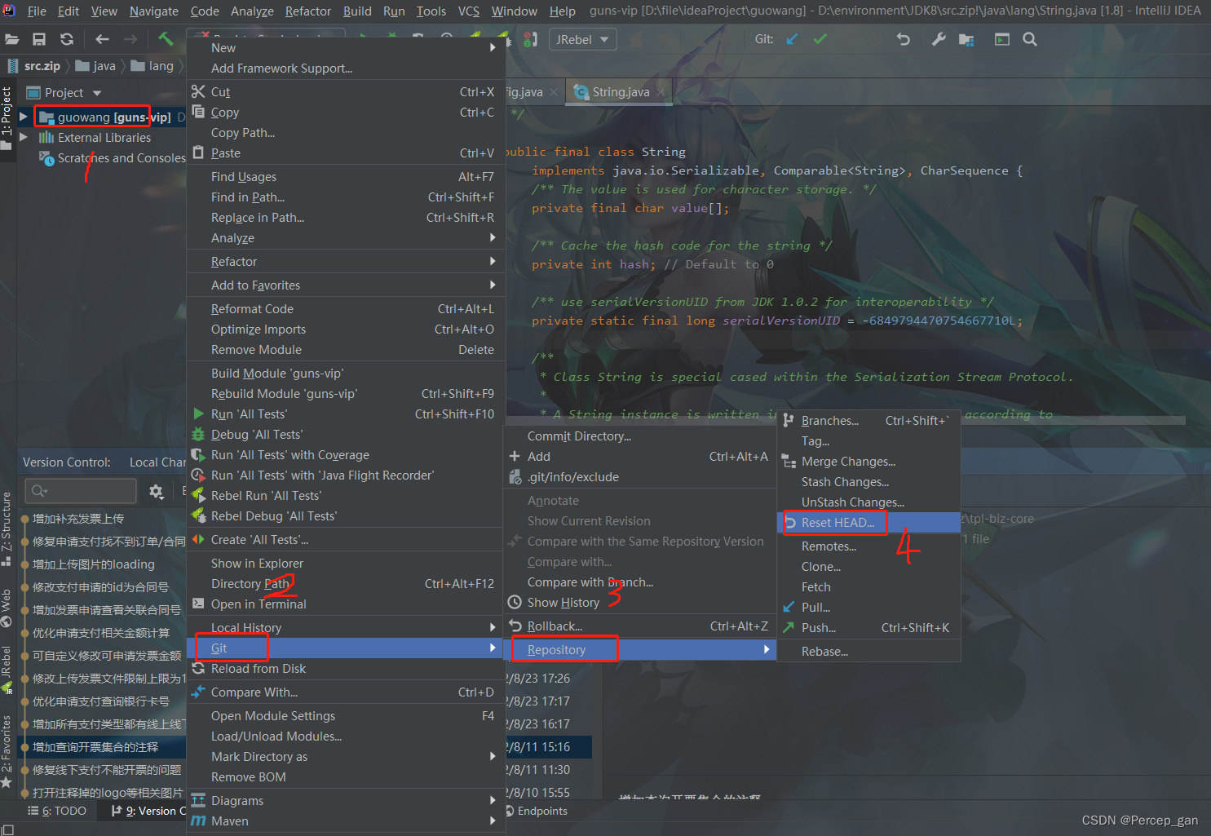The width and height of the screenshot is (1211, 836).
Task: Open the Project view dropdown arrow
Action: click(x=97, y=93)
